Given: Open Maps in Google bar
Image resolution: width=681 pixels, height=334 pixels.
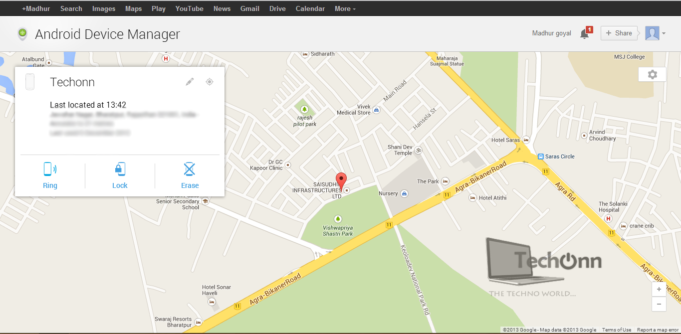Looking at the screenshot, I should pos(134,8).
